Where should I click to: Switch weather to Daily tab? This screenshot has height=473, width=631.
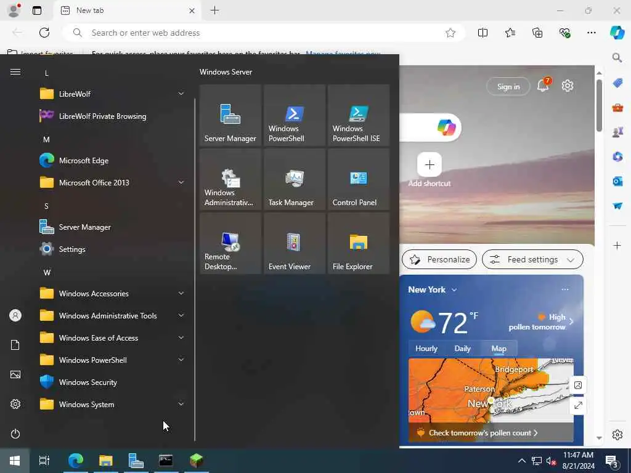pyautogui.click(x=462, y=349)
